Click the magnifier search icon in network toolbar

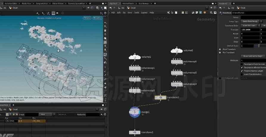pos(211,13)
